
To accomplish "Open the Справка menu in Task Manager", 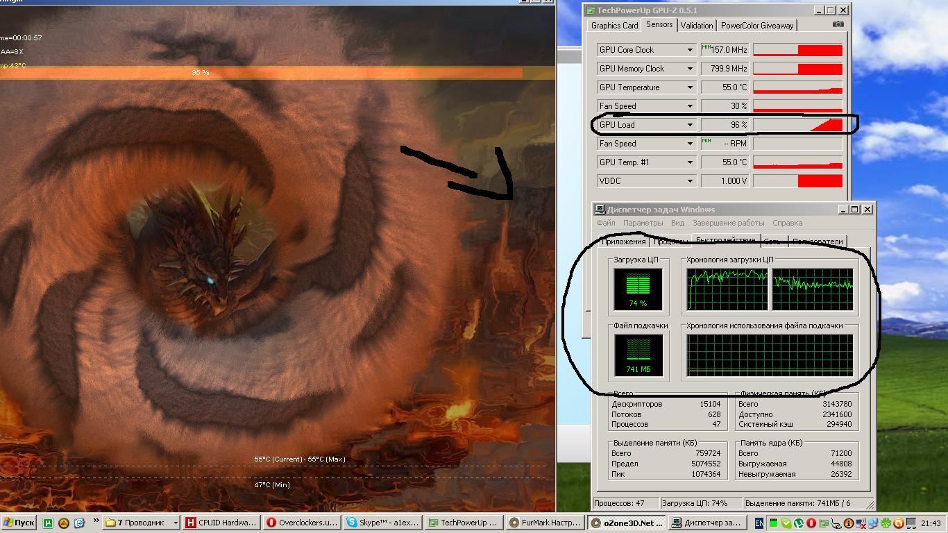I will [787, 223].
